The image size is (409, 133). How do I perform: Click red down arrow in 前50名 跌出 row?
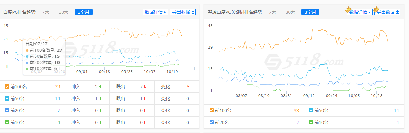pyautogui.click(x=145, y=99)
